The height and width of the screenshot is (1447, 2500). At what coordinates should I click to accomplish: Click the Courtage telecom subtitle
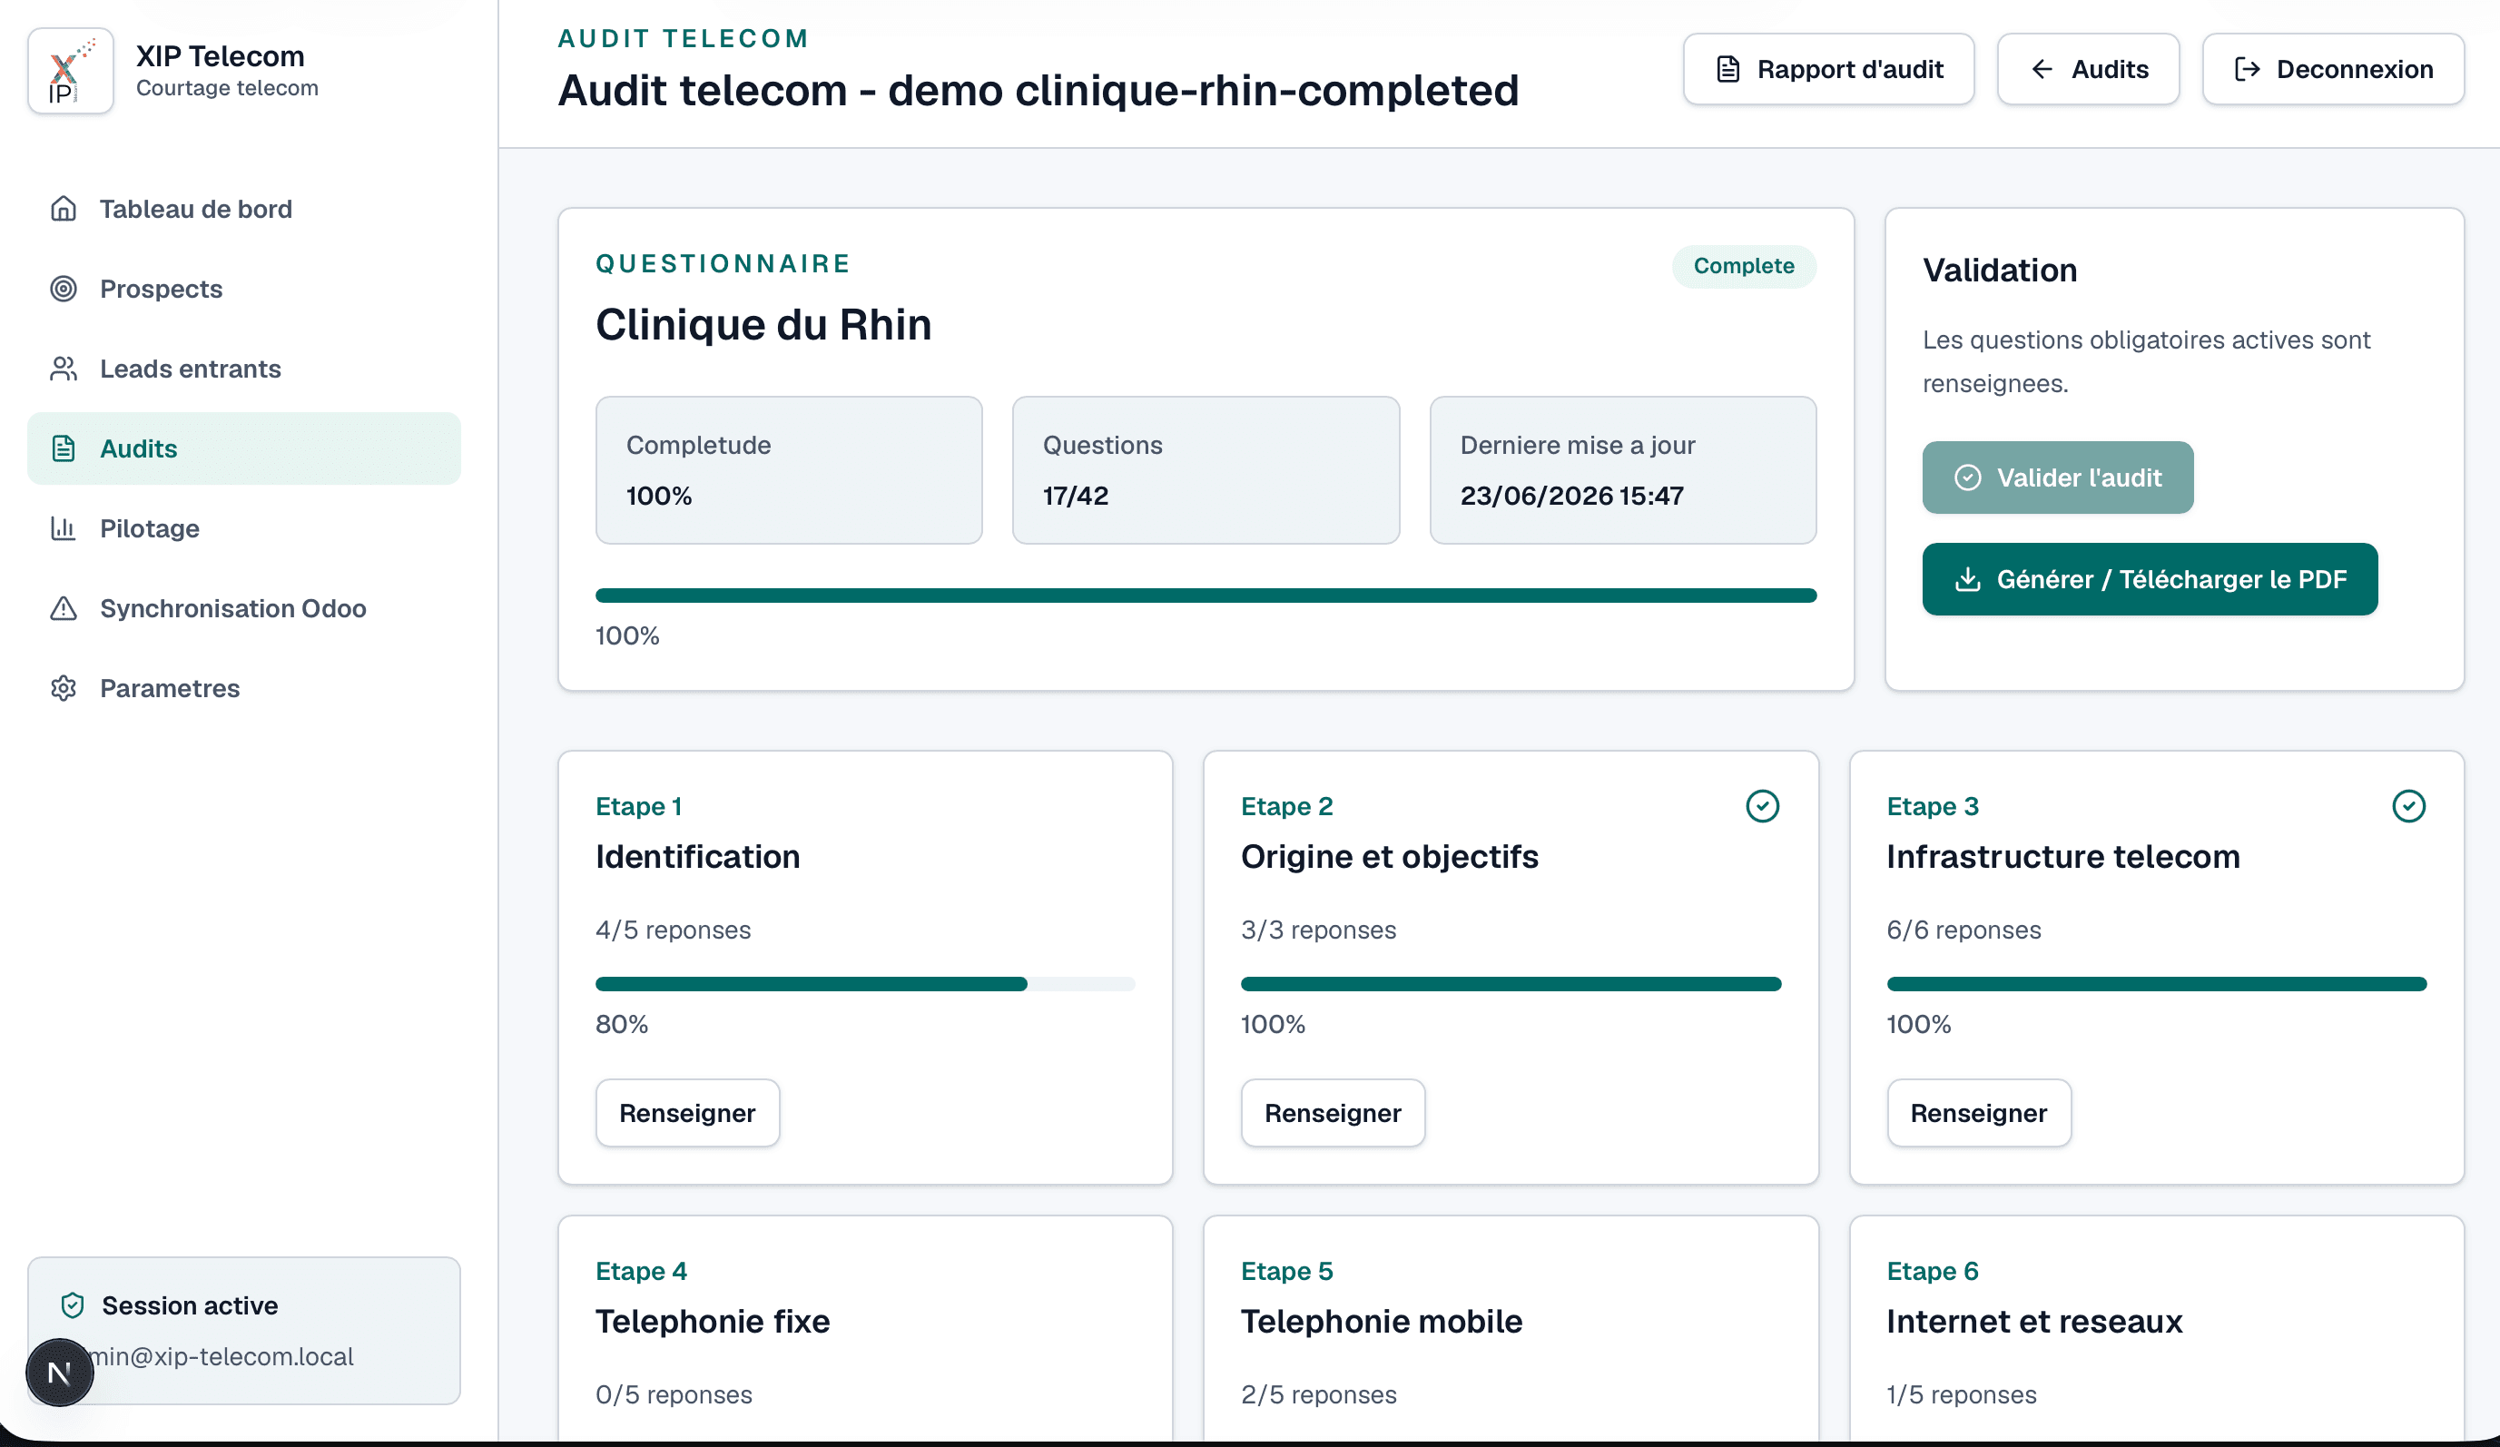click(227, 87)
